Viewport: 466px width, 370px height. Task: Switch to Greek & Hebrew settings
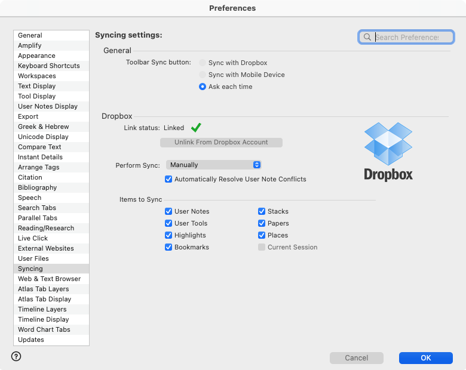[43, 127]
